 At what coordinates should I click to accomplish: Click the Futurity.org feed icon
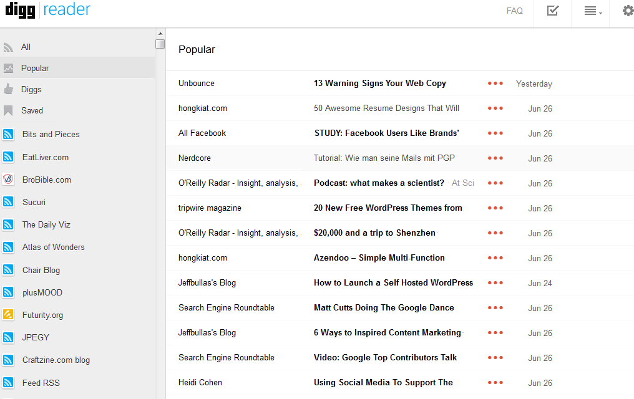pyautogui.click(x=8, y=315)
